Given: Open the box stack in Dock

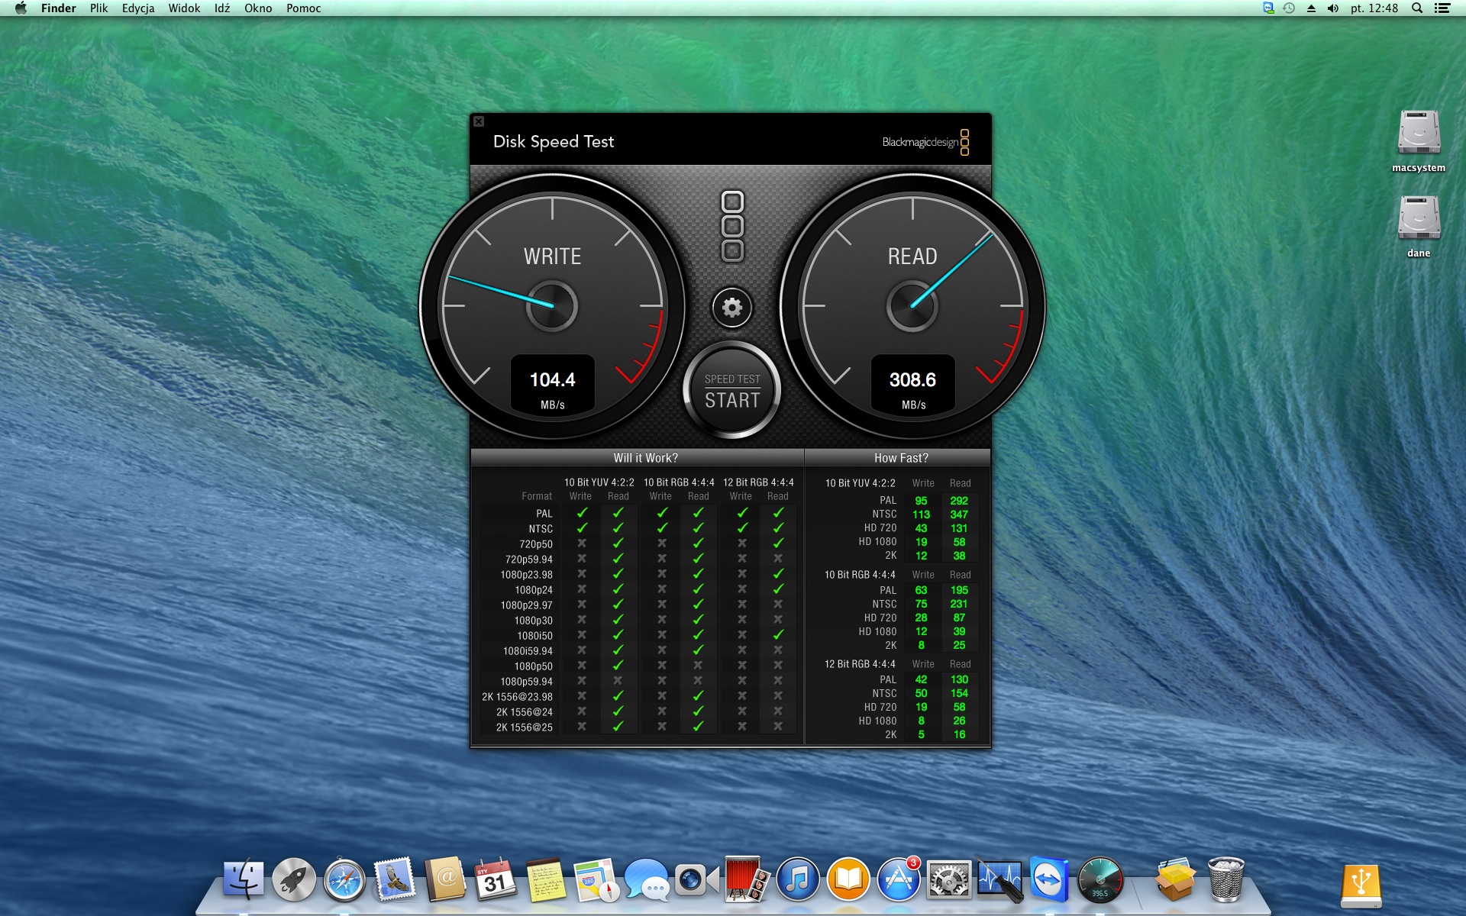Looking at the screenshot, I should 1174,879.
